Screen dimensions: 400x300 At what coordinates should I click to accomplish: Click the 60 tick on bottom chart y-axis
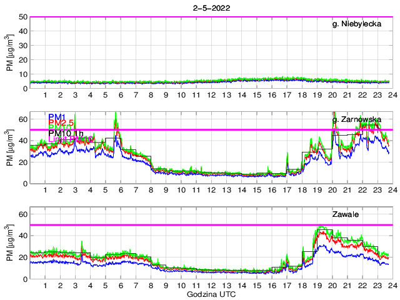click(x=22, y=214)
